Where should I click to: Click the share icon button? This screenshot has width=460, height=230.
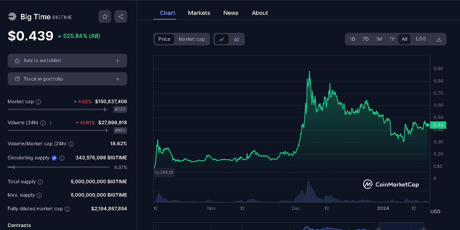121,16
